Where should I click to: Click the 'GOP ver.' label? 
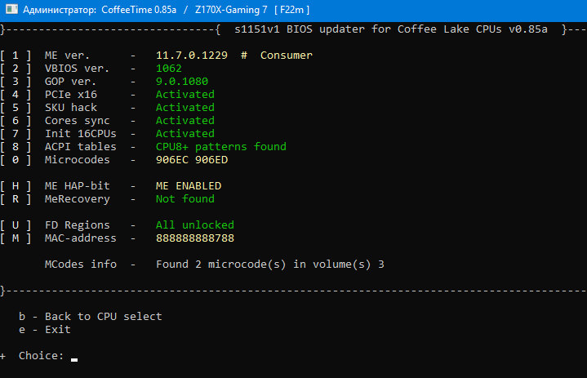click(x=70, y=82)
